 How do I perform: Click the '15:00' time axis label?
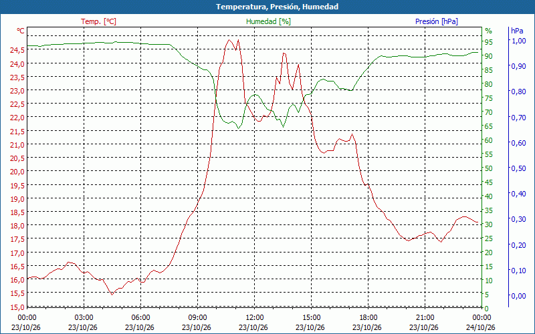(x=311, y=318)
